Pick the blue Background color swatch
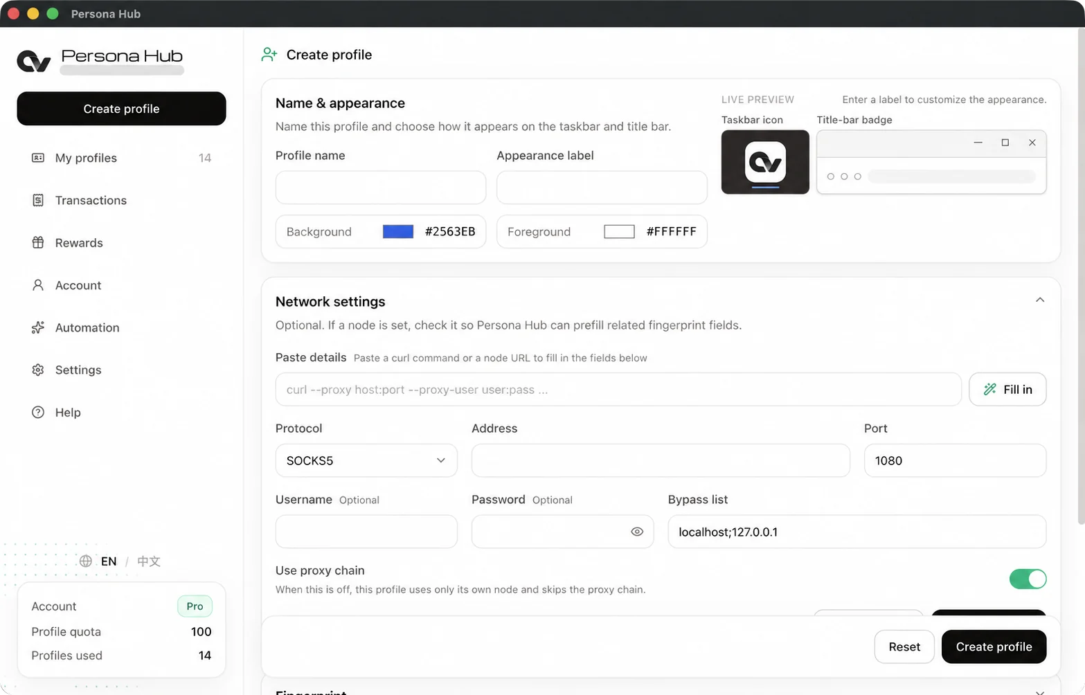1085x695 pixels. pos(398,231)
